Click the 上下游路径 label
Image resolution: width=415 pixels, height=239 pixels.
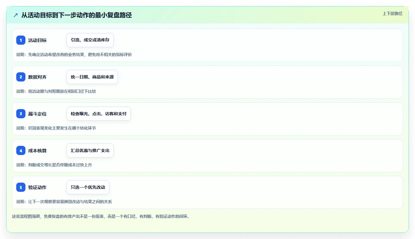click(392, 13)
